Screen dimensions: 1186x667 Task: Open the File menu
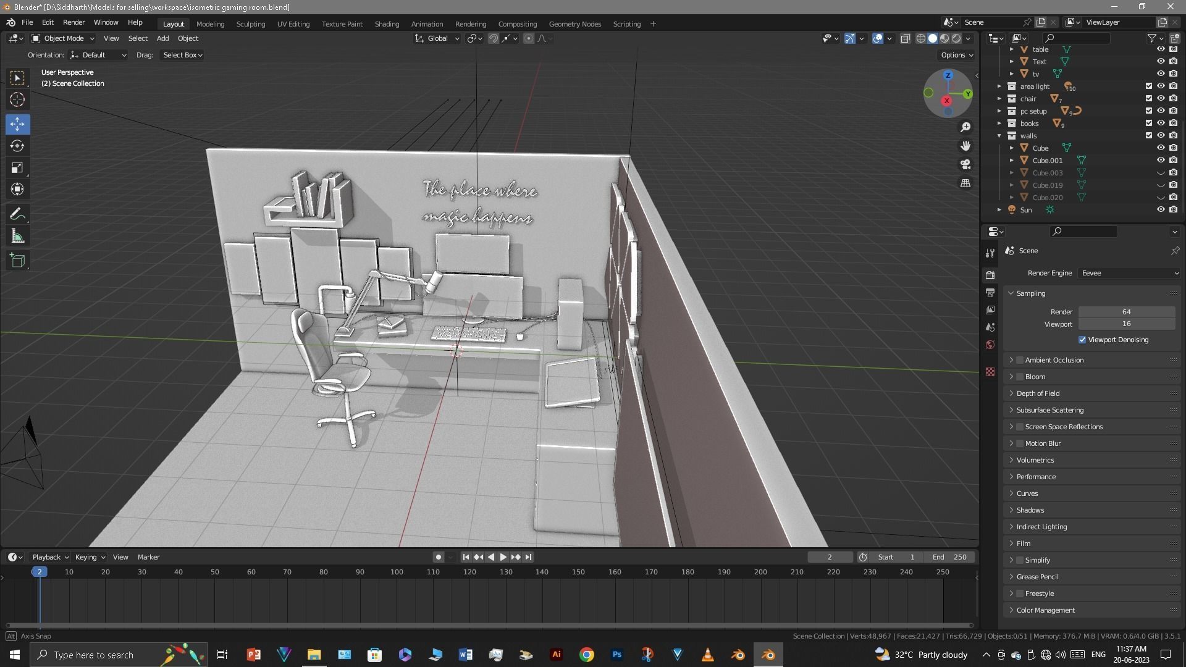(x=27, y=22)
